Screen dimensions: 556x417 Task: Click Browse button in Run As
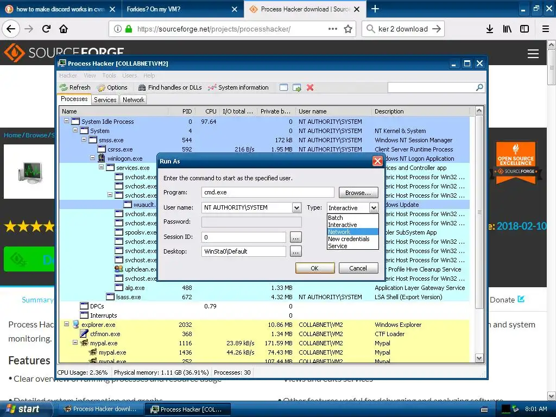358,193
